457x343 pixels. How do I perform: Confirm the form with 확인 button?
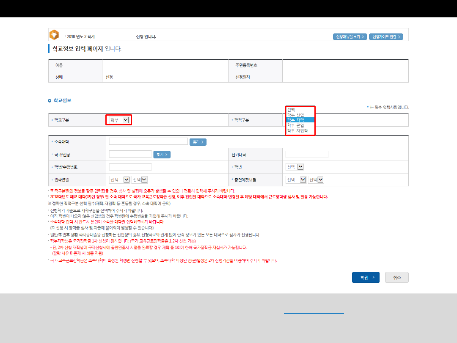coord(365,277)
